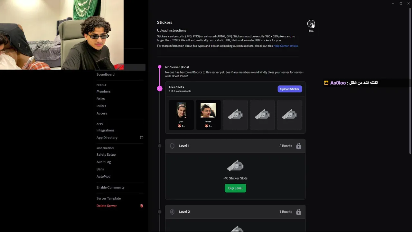The height and width of the screenshot is (232, 412).
Task: Click the Level 1 sticker placeholder graphic
Action: click(x=235, y=166)
